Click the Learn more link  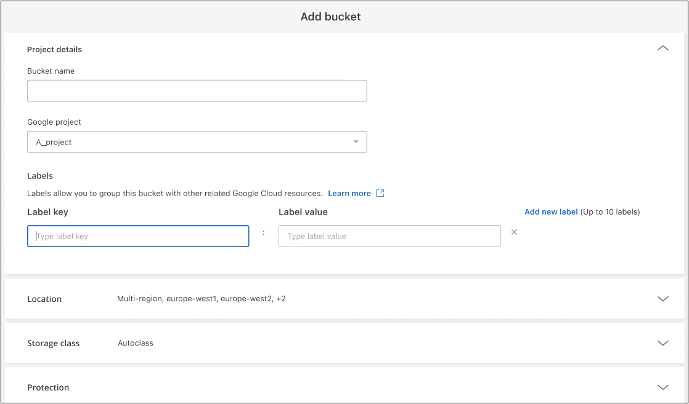tap(349, 193)
